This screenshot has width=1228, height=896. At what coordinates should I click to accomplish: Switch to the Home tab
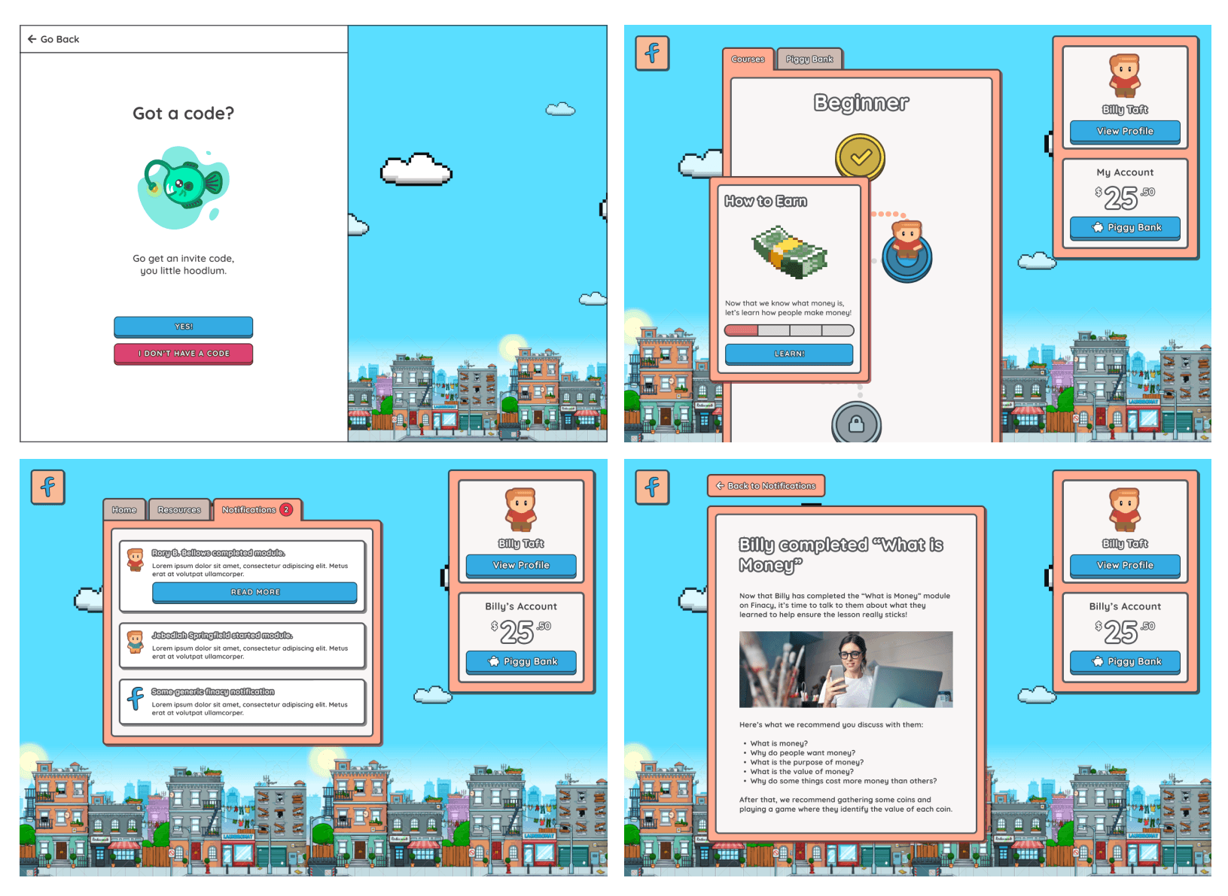point(124,509)
